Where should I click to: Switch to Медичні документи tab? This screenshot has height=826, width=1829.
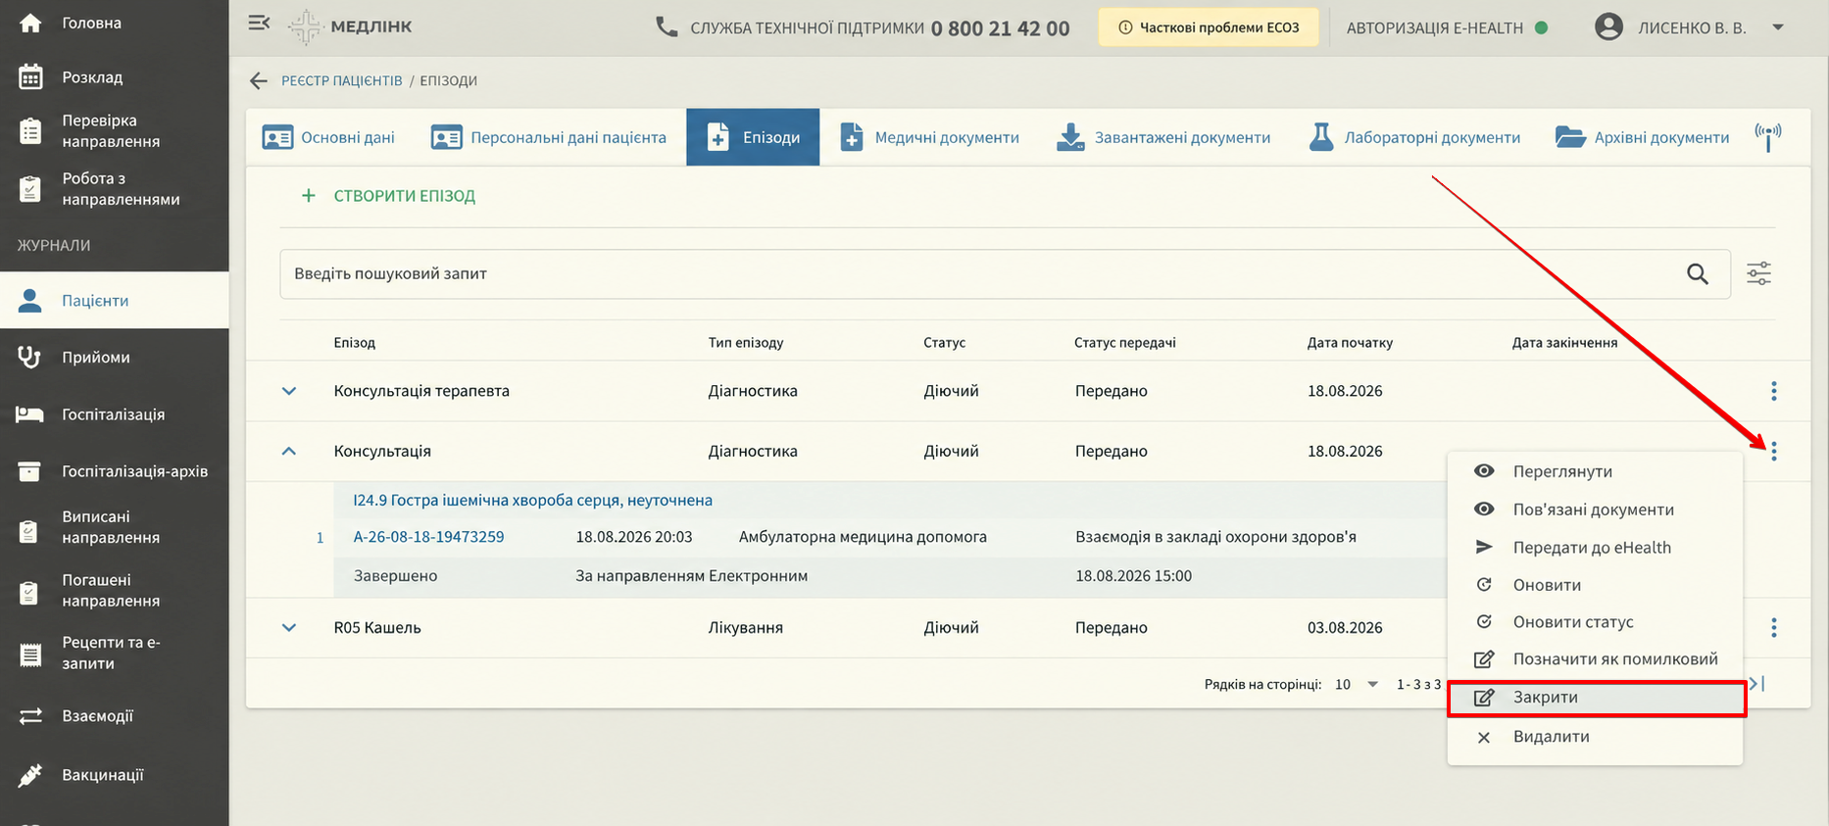(929, 137)
